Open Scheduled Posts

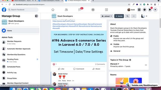pyautogui.click(x=20, y=67)
